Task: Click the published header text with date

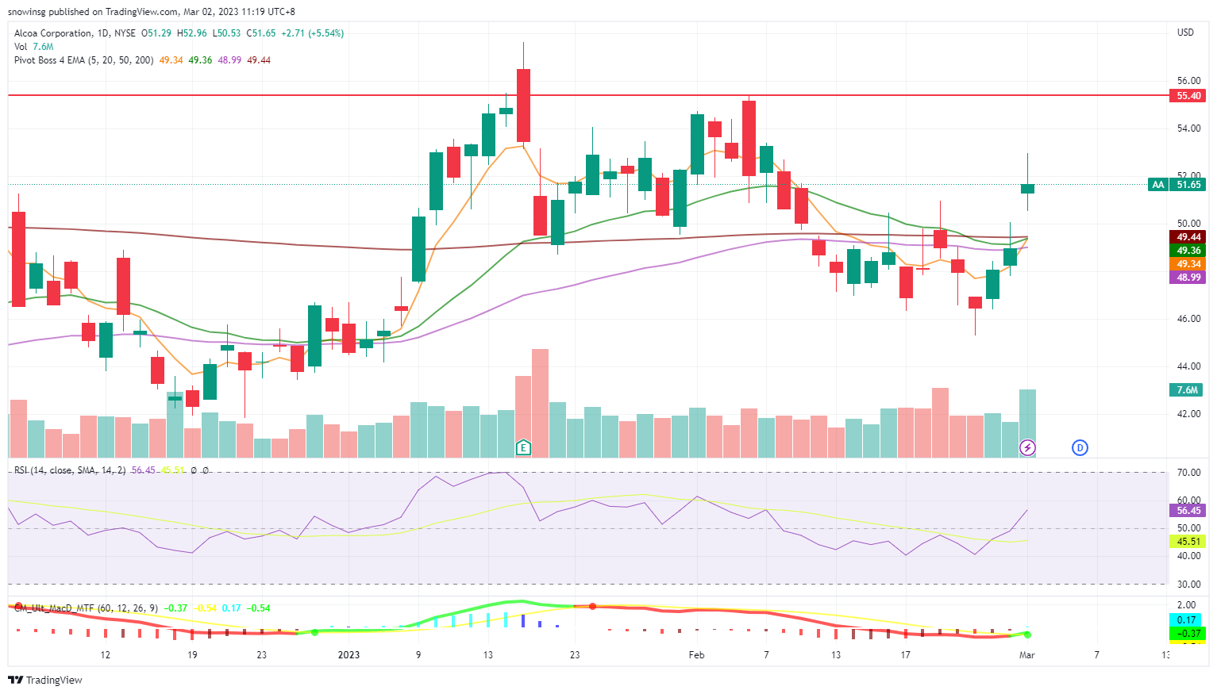Action: click(152, 12)
